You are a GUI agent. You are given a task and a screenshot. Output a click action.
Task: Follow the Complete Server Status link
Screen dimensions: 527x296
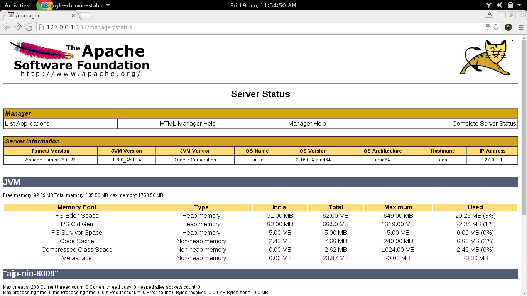(484, 124)
